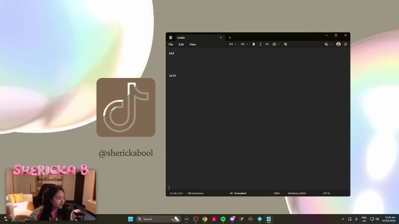399x224 pixels.
Task: Click the UTF-8 encoding indicator
Action: click(326, 193)
